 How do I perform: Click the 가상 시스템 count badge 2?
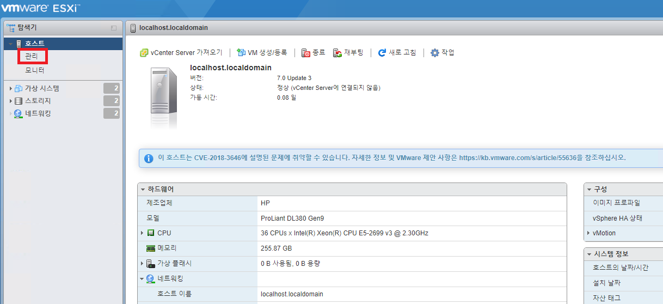coord(112,88)
